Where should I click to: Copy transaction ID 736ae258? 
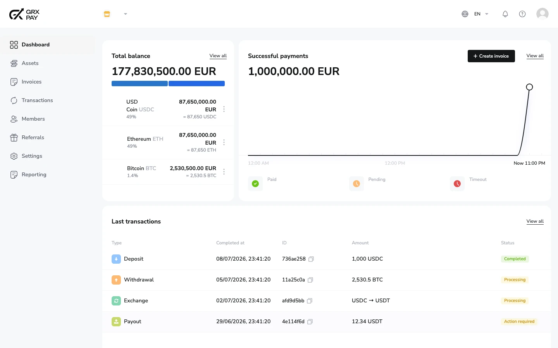pos(311,259)
